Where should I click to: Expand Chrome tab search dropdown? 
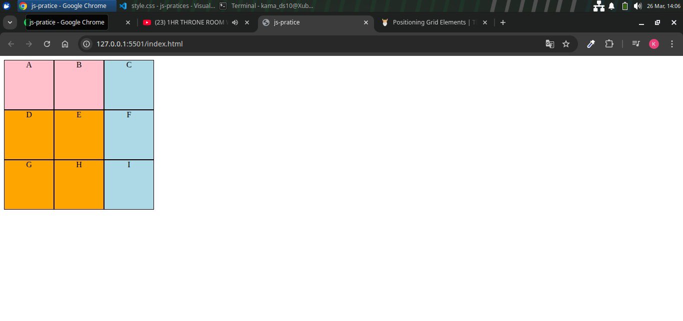coord(10,22)
